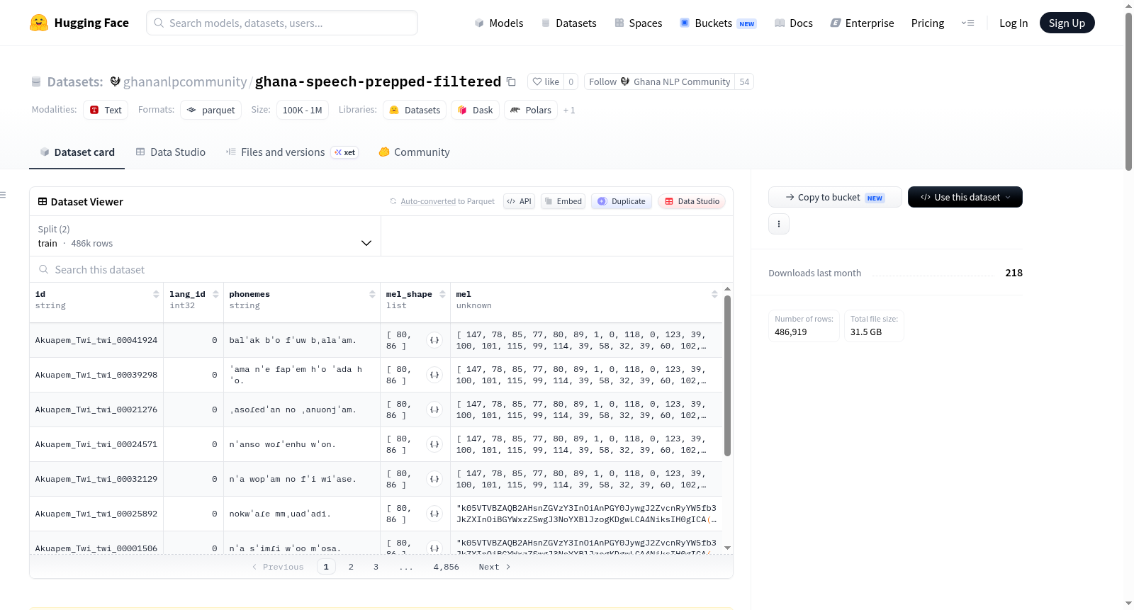The width and height of the screenshot is (1134, 610).
Task: Open the three-dot more options menu
Action: [x=779, y=224]
